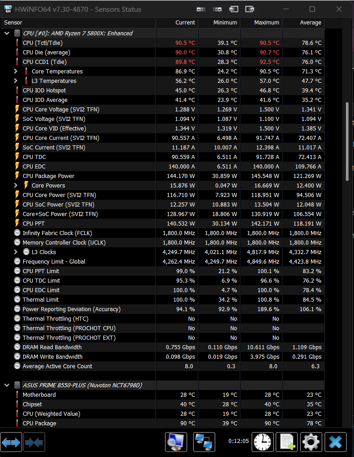The height and width of the screenshot is (457, 354).
Task: Click clock icon for Infinity Fabric Clock
Action: 17,233
